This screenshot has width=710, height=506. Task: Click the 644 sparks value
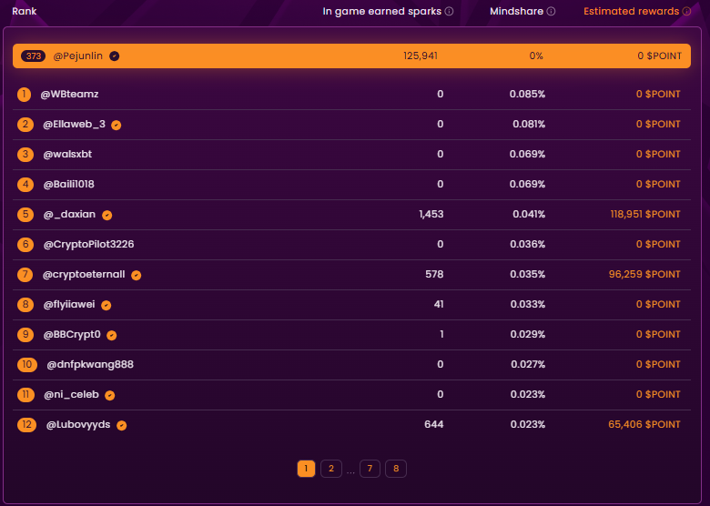[434, 424]
